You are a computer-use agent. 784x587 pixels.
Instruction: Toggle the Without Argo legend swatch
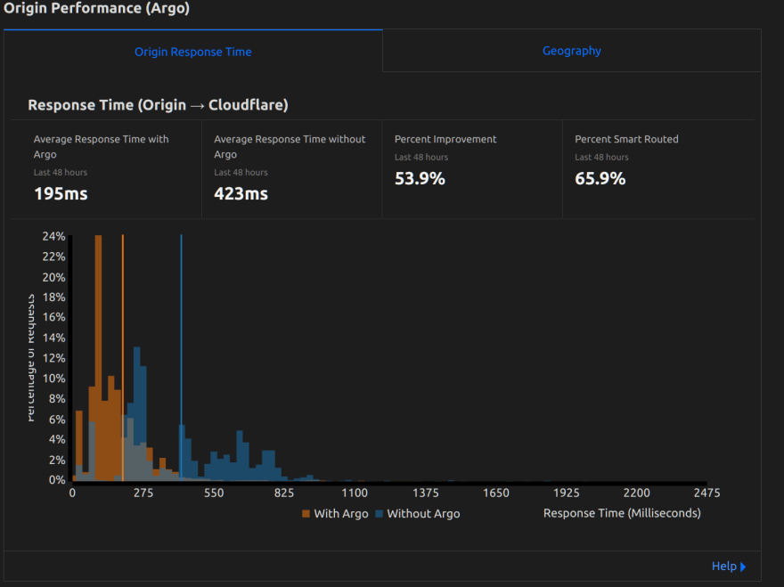tap(379, 513)
